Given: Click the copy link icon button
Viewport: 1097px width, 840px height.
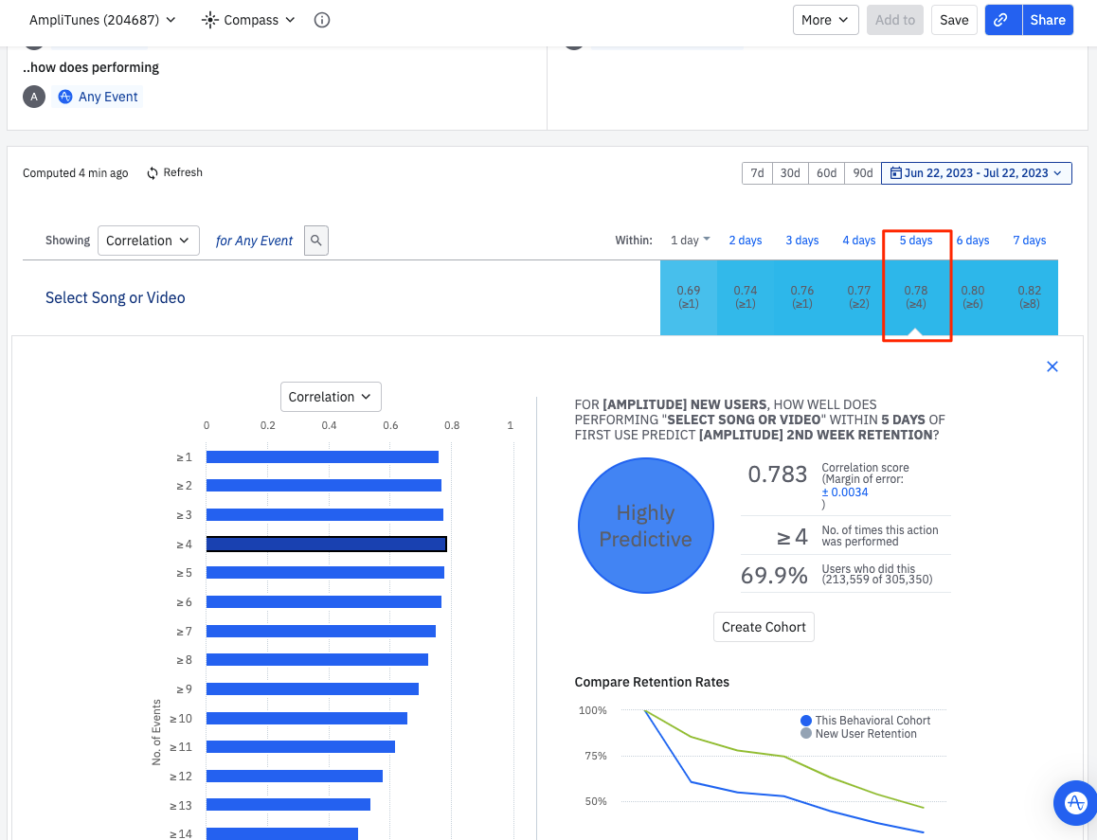Looking at the screenshot, I should point(1003,20).
